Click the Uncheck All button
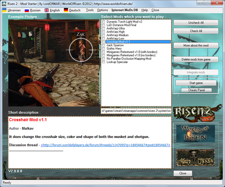Image resolution: width=225 pixels, height=187 pixels. click(x=196, y=23)
